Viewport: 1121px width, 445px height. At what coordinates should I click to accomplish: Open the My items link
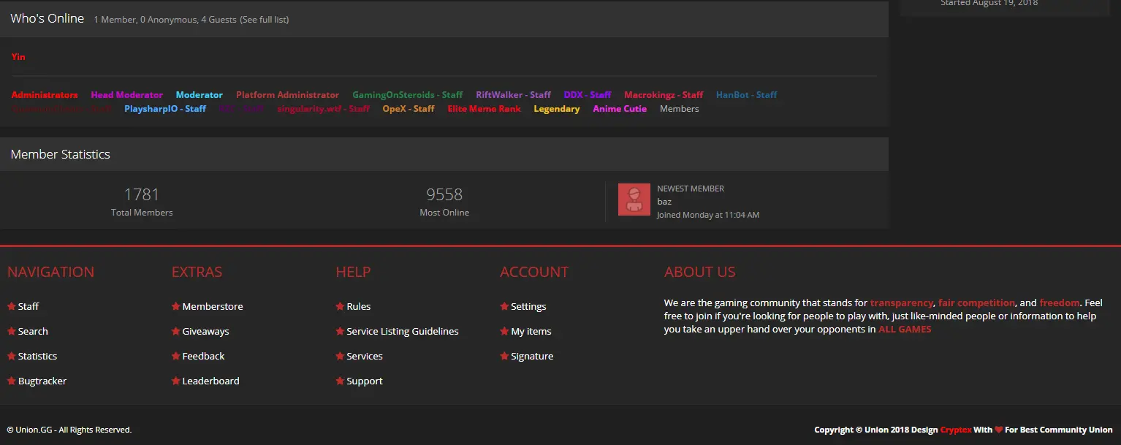click(x=531, y=331)
